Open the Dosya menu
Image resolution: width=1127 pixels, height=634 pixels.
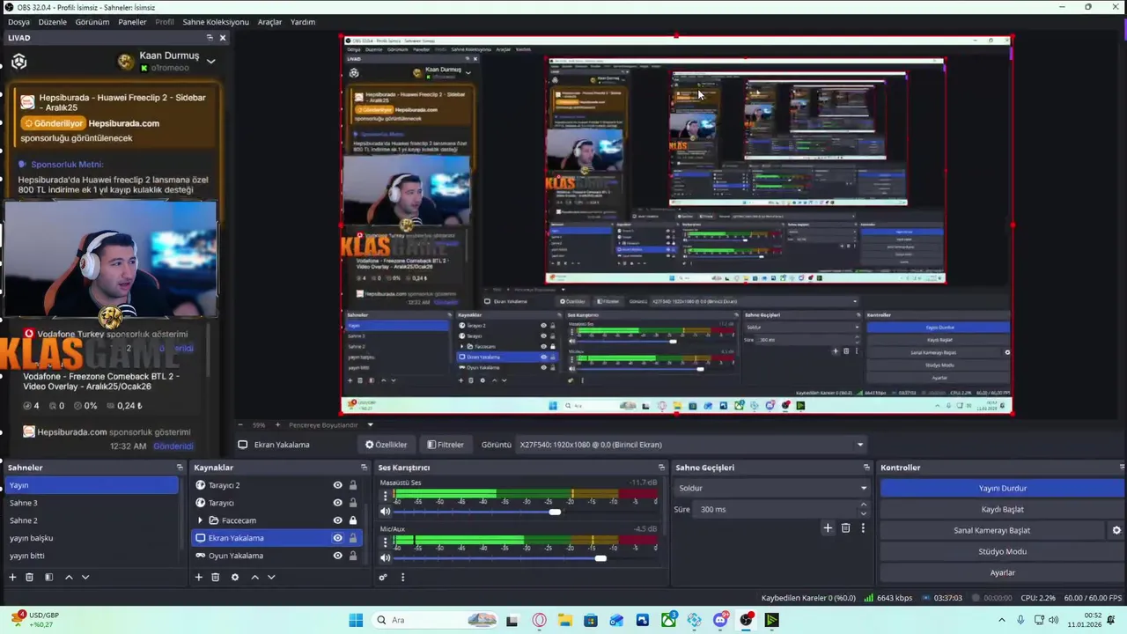(18, 22)
